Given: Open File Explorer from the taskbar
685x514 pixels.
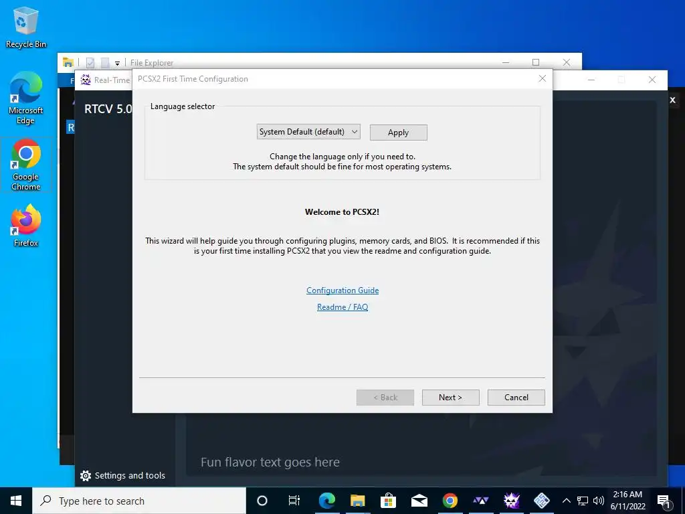Looking at the screenshot, I should (357, 501).
